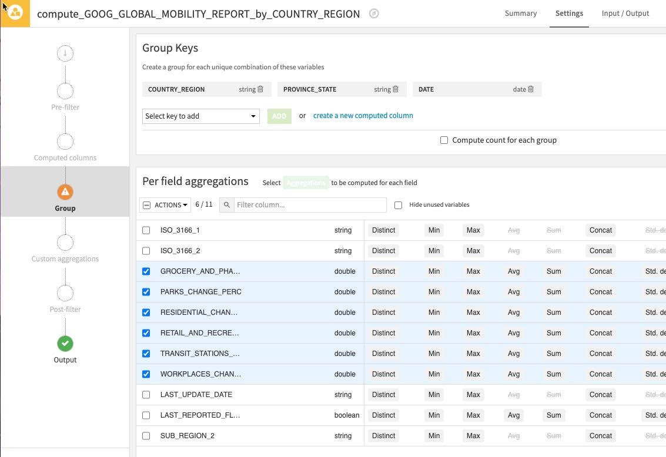Remove the DATE group key
The image size is (666, 457).
point(531,89)
